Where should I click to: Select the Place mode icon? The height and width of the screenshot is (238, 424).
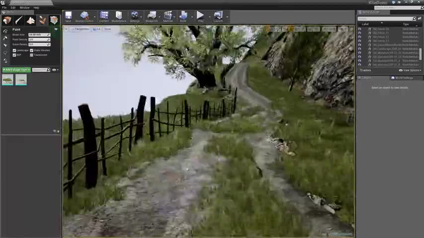click(x=7, y=20)
